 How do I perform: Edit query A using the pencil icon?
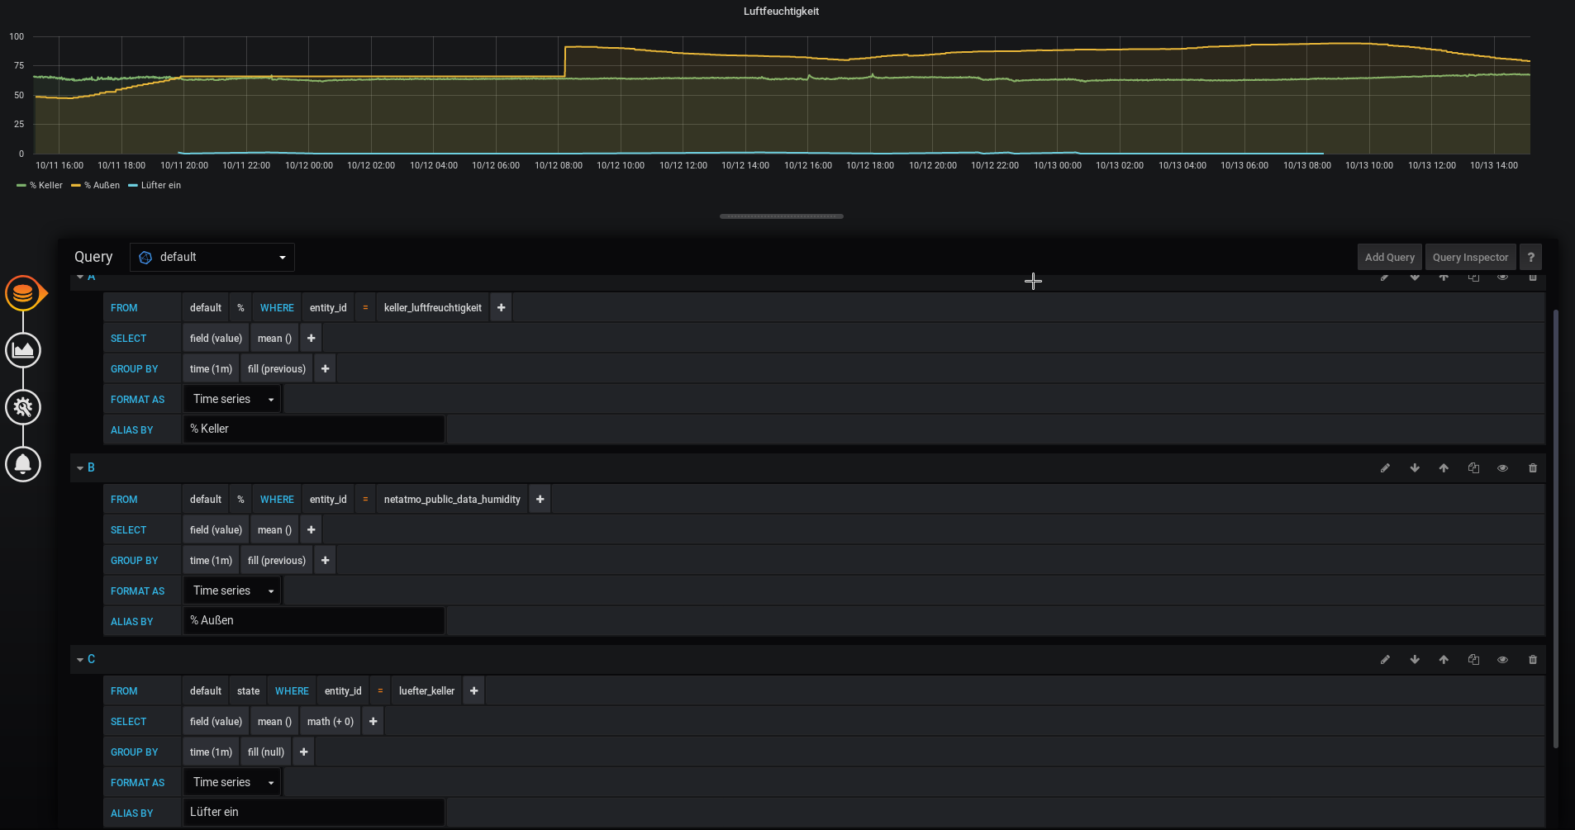[1385, 277]
